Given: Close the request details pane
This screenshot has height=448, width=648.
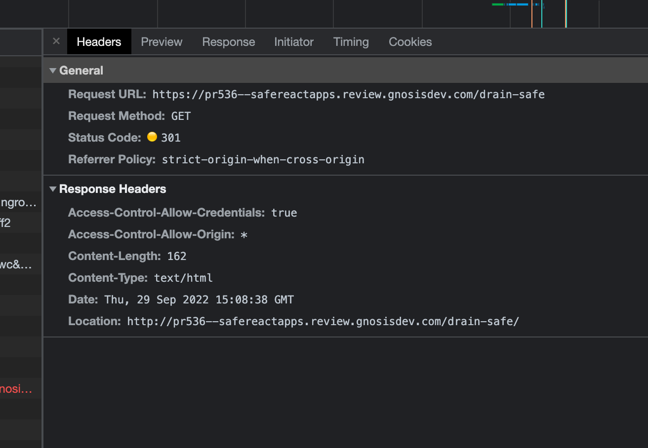Looking at the screenshot, I should point(56,41).
